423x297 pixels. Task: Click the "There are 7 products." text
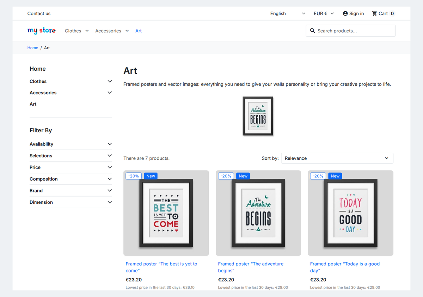coord(146,158)
